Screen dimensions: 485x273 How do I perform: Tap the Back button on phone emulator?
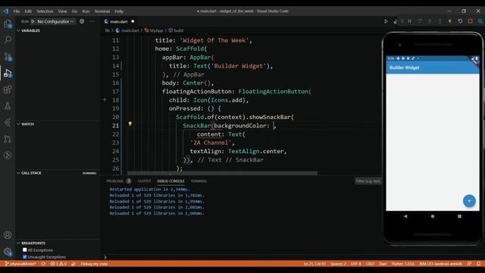[x=405, y=216]
